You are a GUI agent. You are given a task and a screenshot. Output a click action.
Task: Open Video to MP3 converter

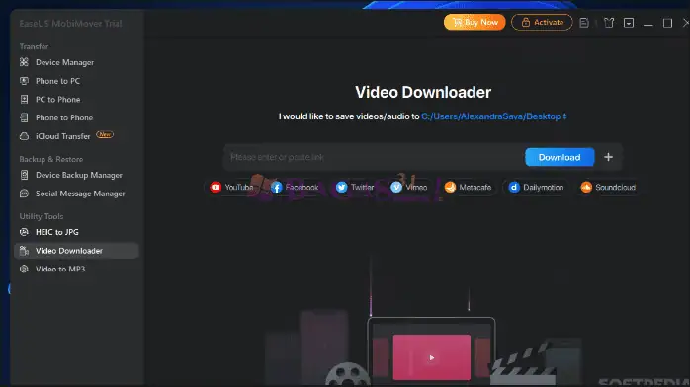(x=60, y=269)
